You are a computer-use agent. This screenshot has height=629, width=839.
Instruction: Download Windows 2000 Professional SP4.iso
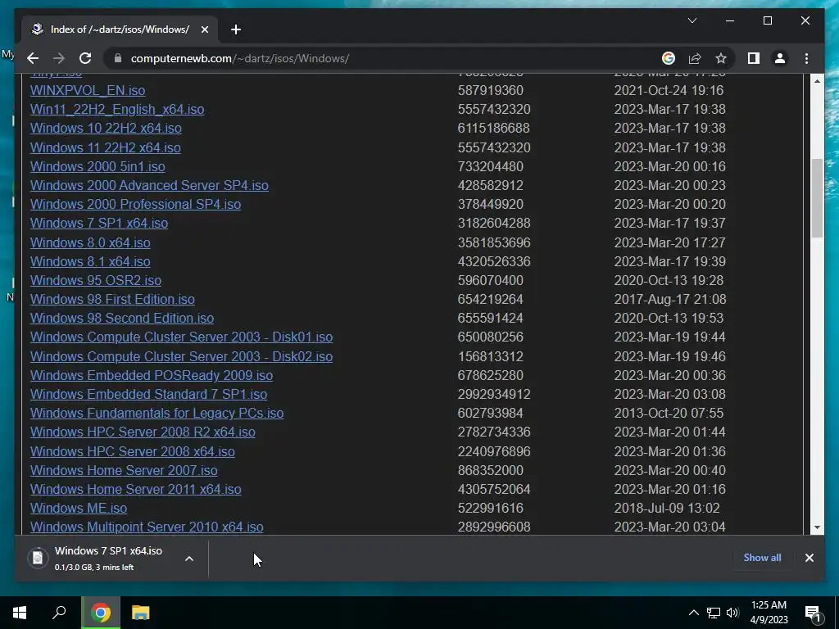(135, 204)
